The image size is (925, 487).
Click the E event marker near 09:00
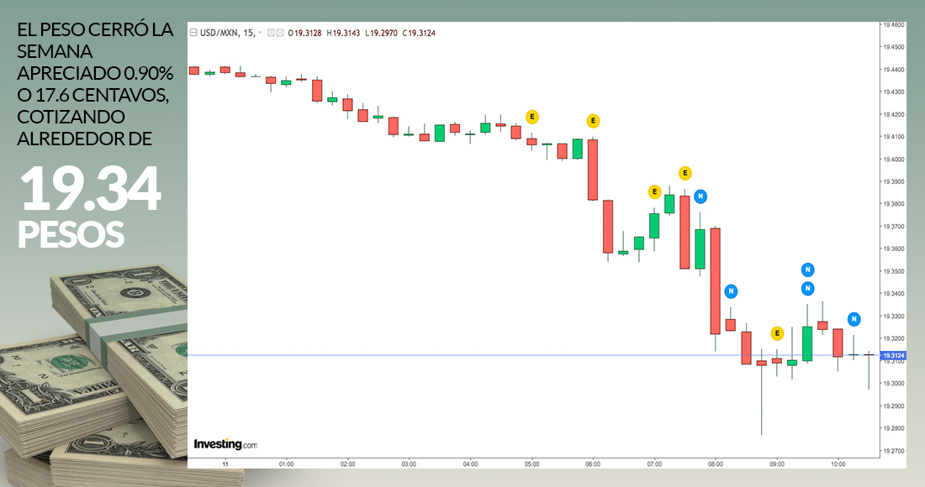pyautogui.click(x=776, y=333)
